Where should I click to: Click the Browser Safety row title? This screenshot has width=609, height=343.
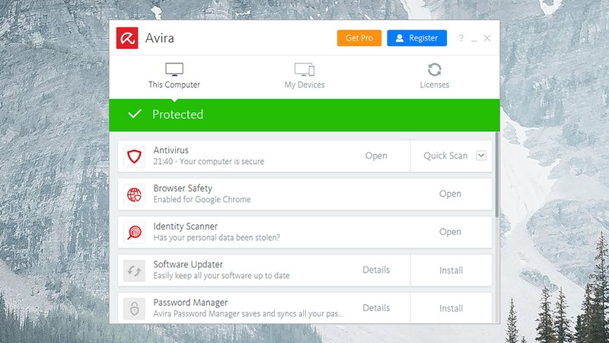tap(183, 188)
